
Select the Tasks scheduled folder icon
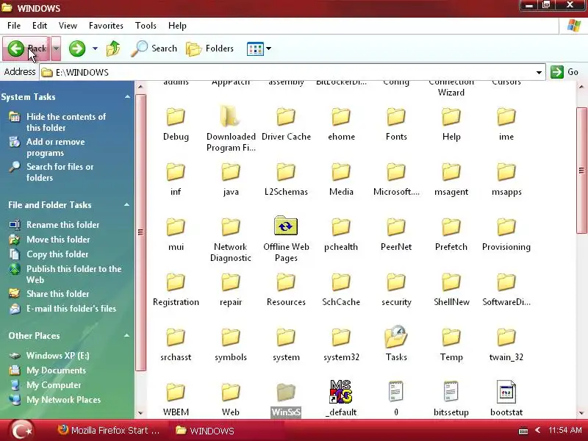coord(396,337)
